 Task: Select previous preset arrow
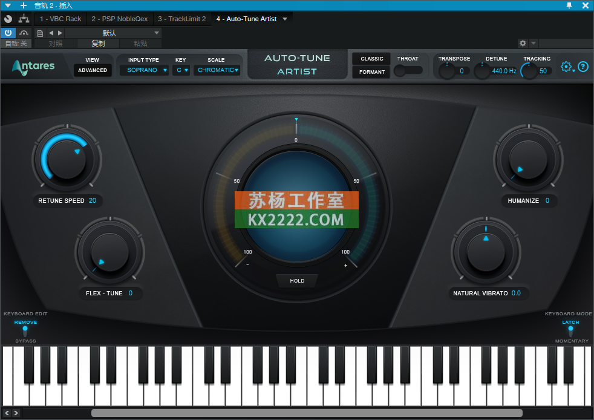click(51, 33)
